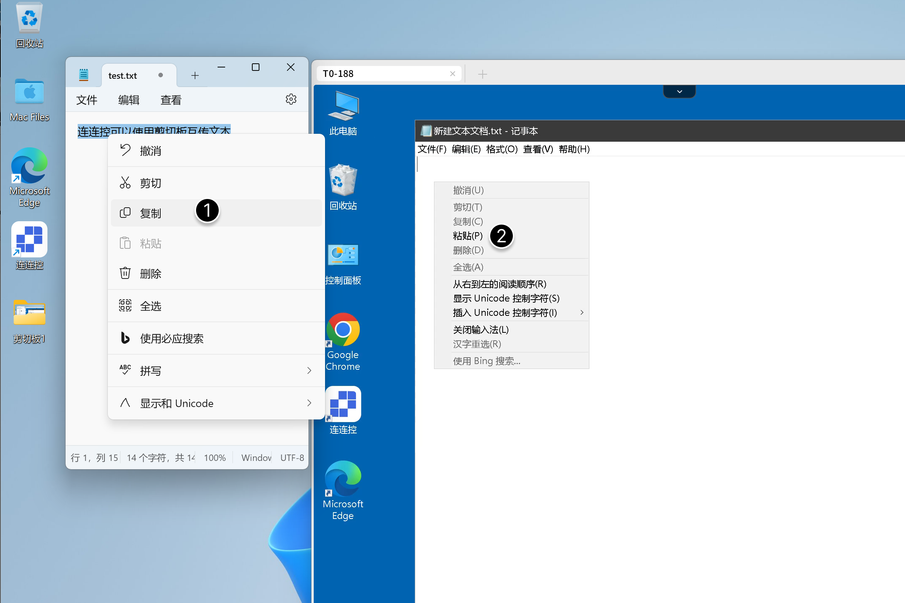Choose 显示 Unicode 控制字符(S)
Screen dimensions: 905x603
[x=511, y=298]
